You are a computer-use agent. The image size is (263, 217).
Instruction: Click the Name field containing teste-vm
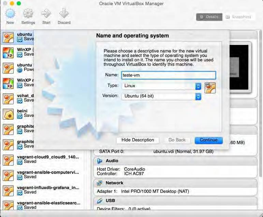coord(169,75)
